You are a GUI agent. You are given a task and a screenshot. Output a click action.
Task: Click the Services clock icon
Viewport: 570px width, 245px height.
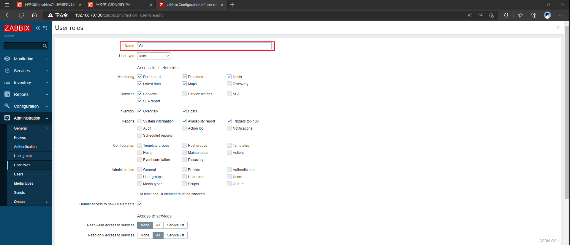[x=7, y=70]
